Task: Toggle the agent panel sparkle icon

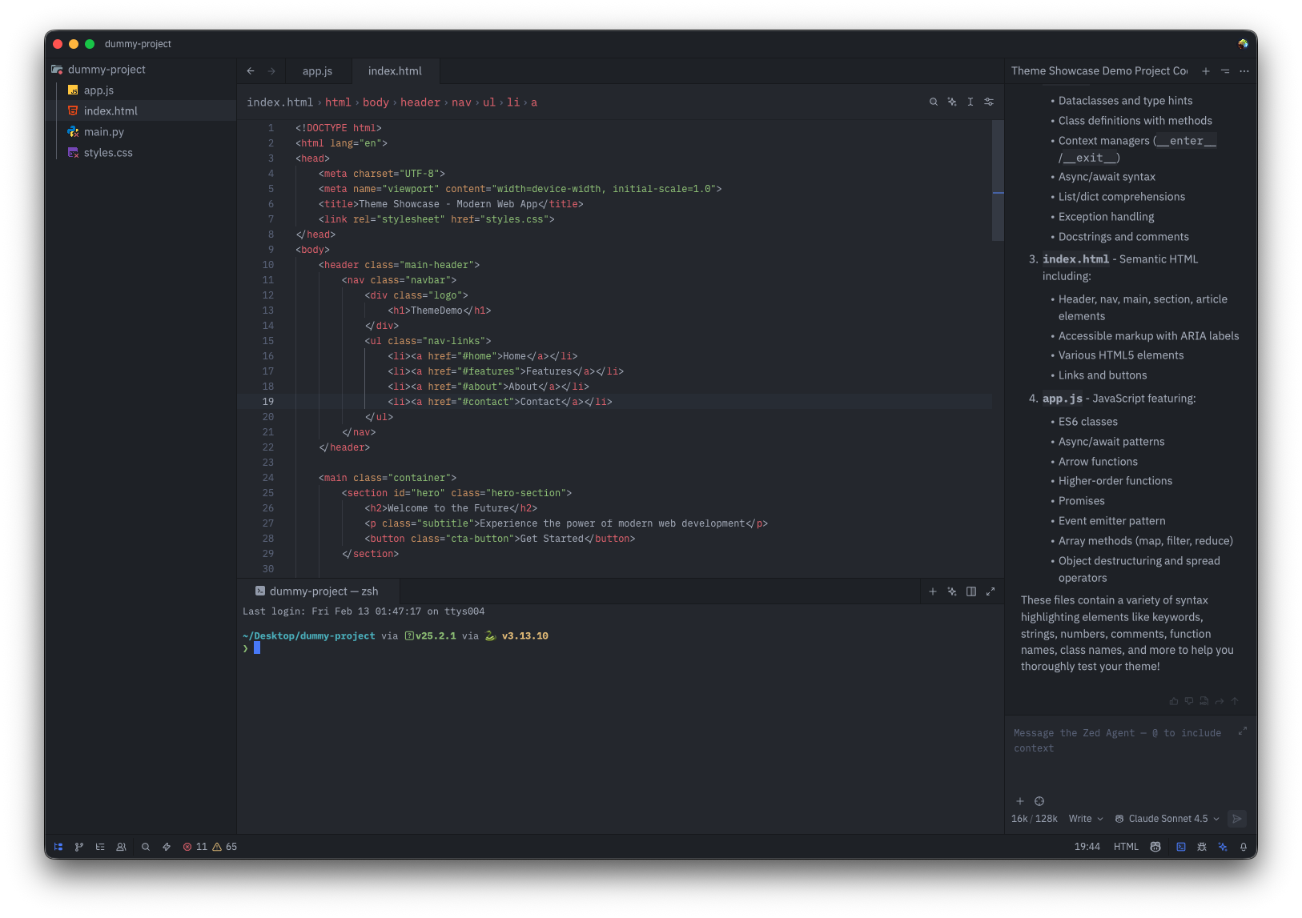Action: click(1223, 847)
